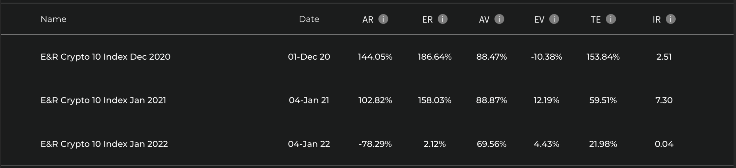The width and height of the screenshot is (736, 168).
Task: Open E&R Crypto 10 Index Jan 2021
Action: pos(103,100)
